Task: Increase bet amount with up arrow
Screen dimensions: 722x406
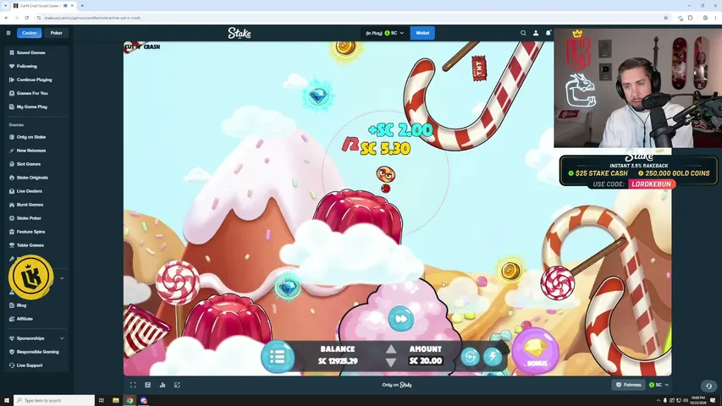Action: point(391,349)
